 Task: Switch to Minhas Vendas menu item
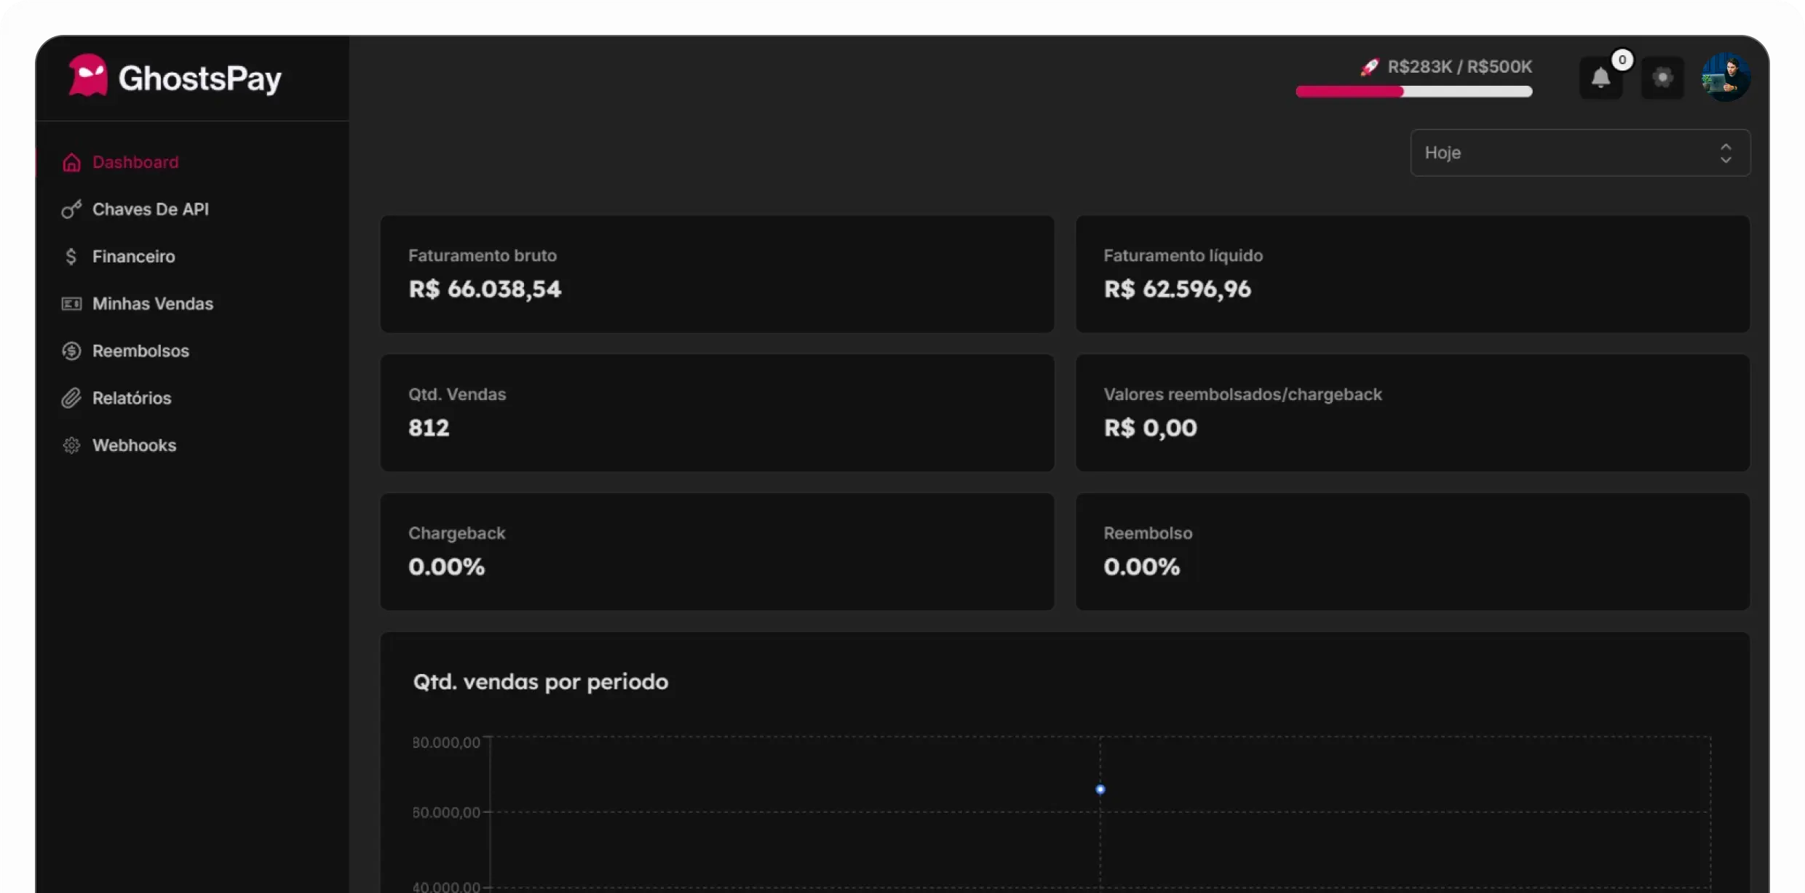pos(152,303)
